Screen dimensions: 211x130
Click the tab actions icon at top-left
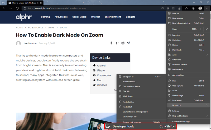click(3, 3)
